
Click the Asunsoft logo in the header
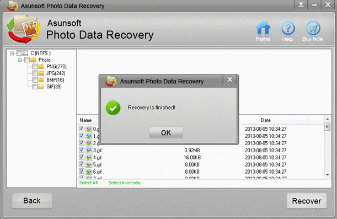pos(24,29)
